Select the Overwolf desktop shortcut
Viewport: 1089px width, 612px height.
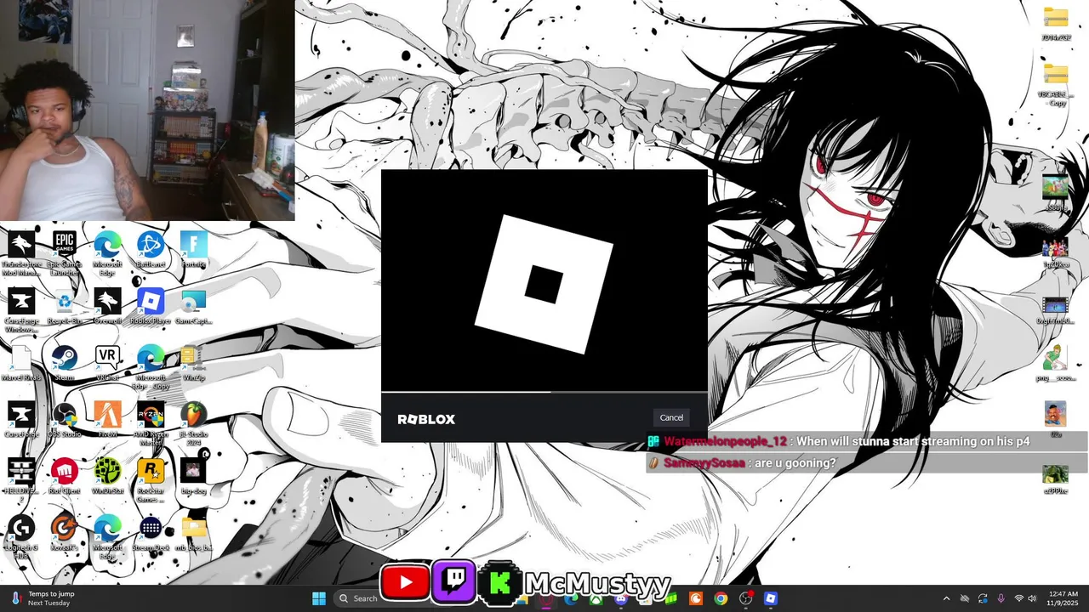point(107,307)
